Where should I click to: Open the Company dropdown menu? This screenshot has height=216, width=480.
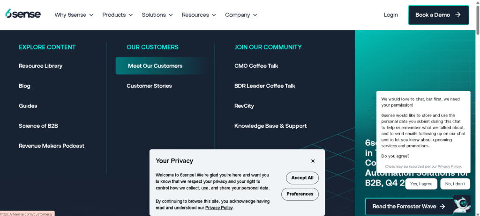[241, 15]
